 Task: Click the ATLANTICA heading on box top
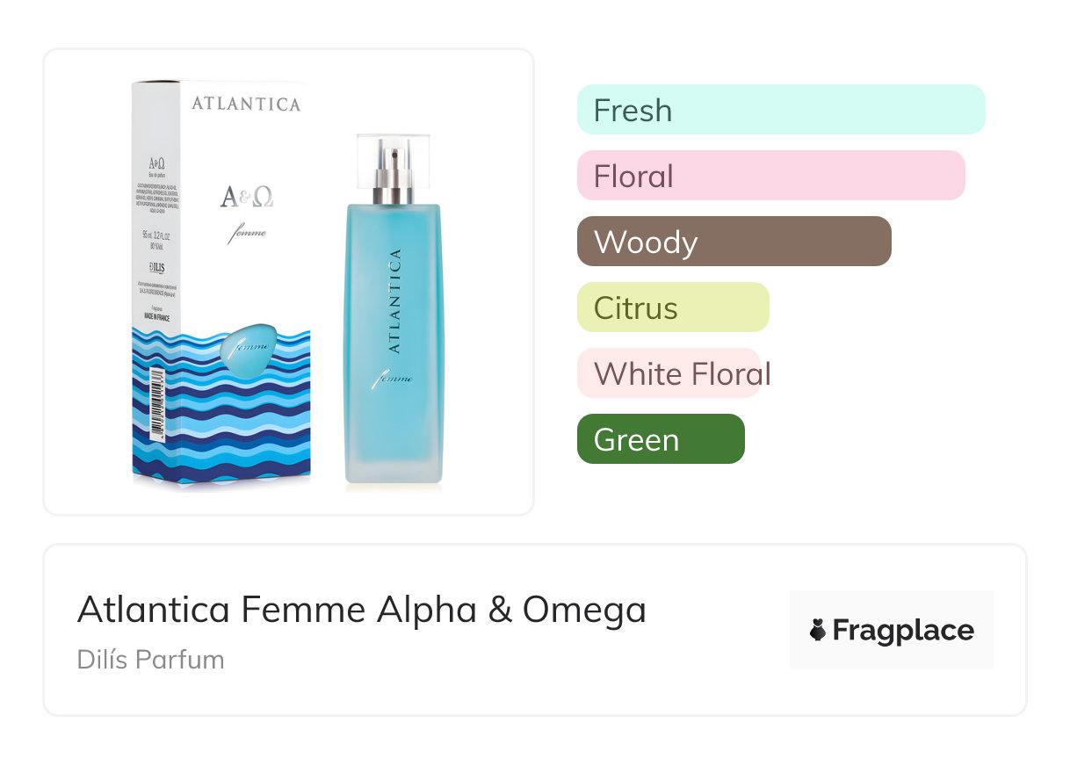coord(246,104)
